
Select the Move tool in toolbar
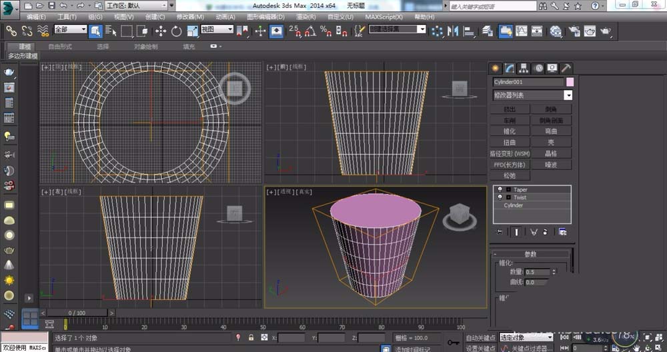pyautogui.click(x=161, y=31)
